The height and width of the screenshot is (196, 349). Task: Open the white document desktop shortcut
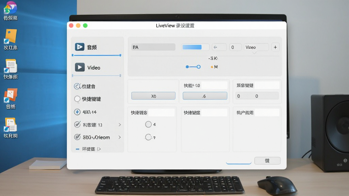11,66
